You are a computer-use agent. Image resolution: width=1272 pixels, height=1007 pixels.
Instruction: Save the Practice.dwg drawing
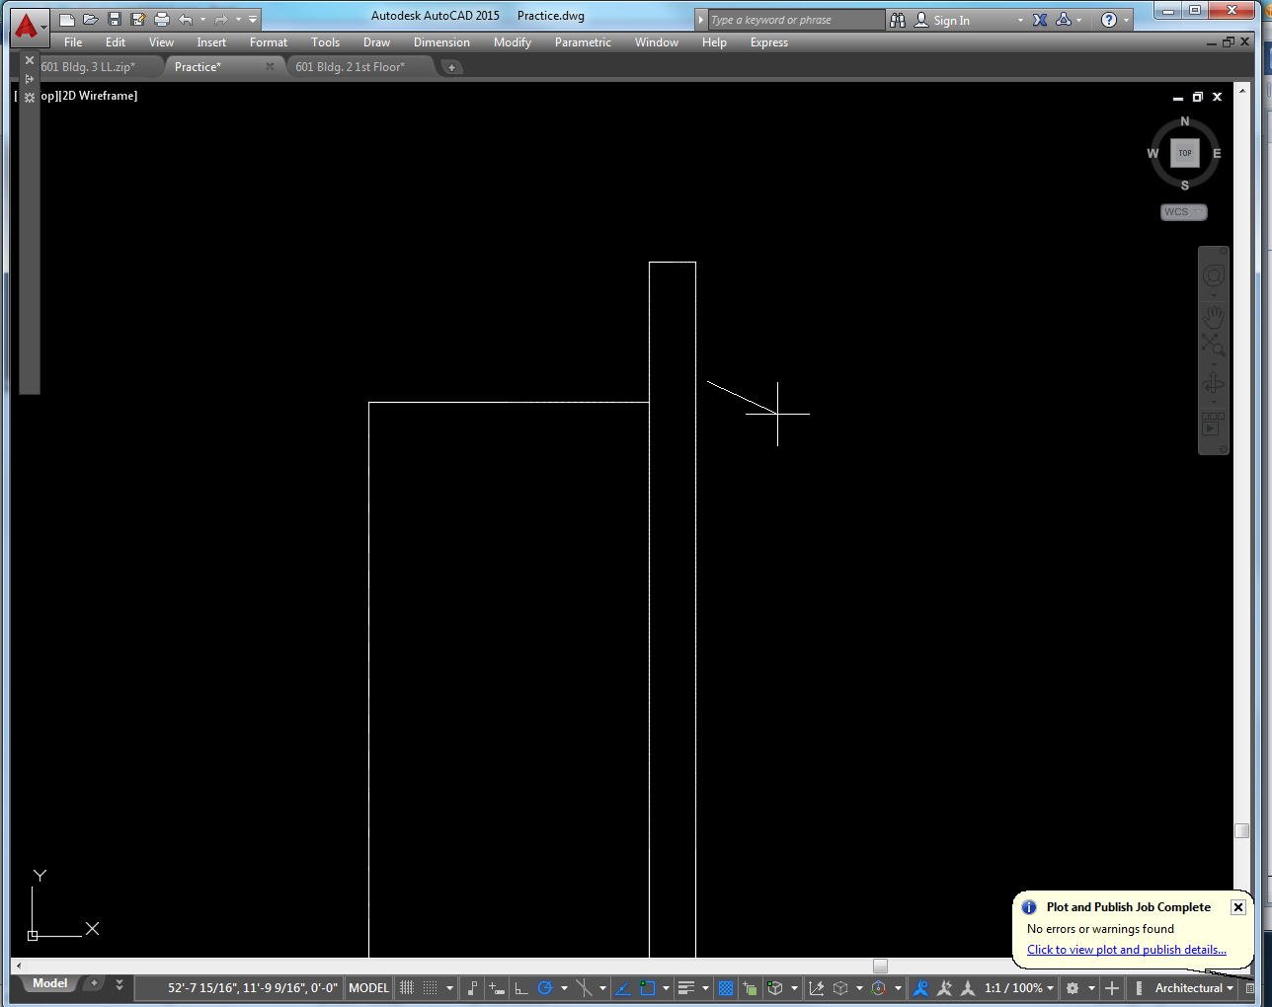point(115,19)
